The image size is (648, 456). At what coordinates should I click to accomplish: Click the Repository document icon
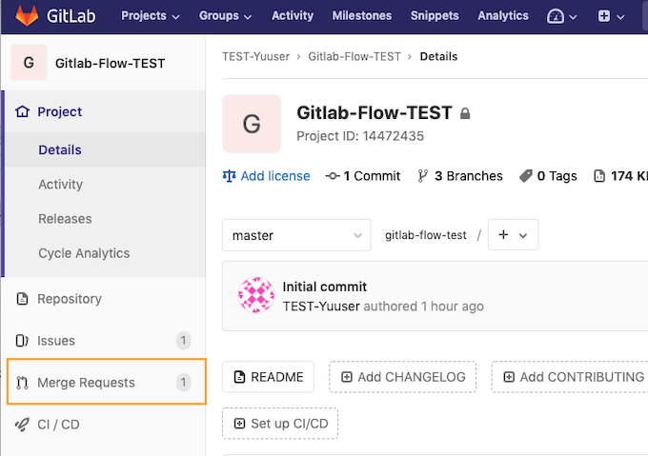(x=22, y=298)
